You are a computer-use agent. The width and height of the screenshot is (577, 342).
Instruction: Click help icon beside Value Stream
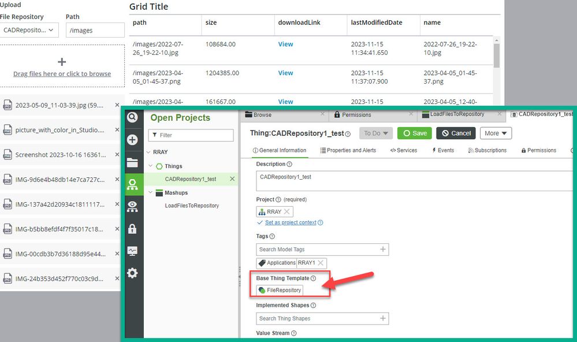(293, 333)
